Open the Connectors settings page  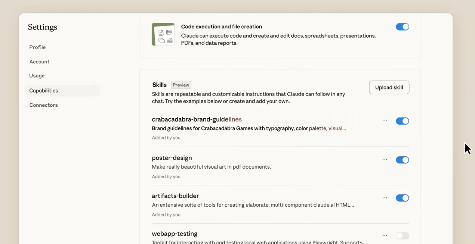point(43,105)
